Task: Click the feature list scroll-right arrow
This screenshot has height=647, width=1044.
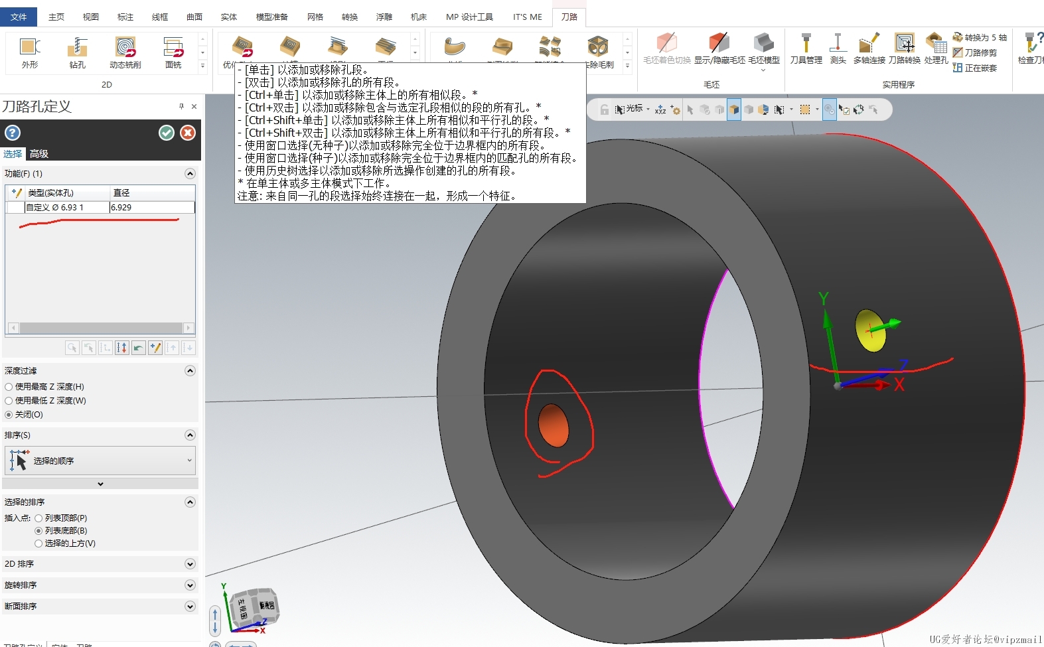Action: (188, 328)
